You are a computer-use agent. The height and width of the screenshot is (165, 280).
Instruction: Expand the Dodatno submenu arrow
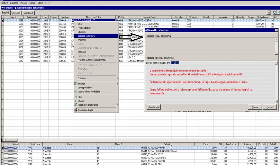pyautogui.click(x=117, y=78)
